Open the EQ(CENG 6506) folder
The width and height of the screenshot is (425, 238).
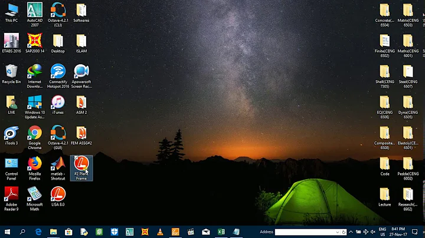pos(385,107)
